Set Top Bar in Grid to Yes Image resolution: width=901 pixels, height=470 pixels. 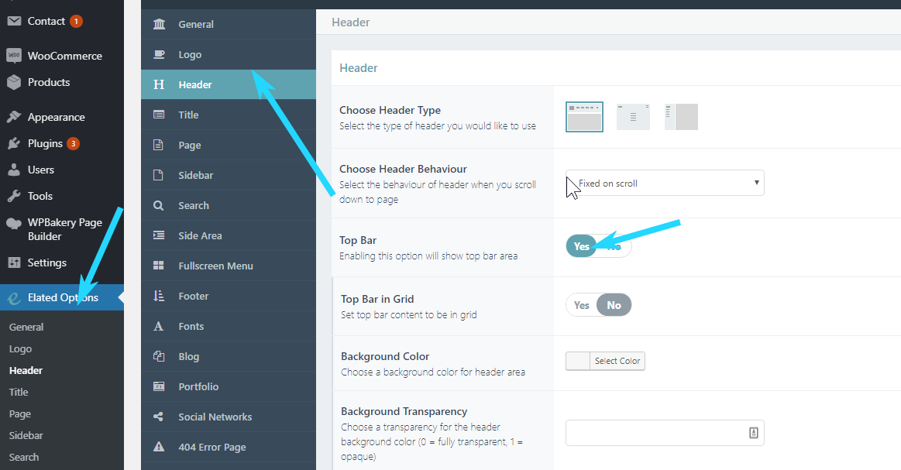click(x=582, y=305)
